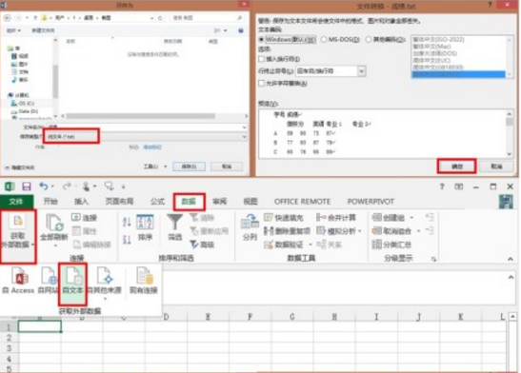The image size is (521, 373).
Task: Click the Filter funnel icon
Action: pyautogui.click(x=174, y=222)
